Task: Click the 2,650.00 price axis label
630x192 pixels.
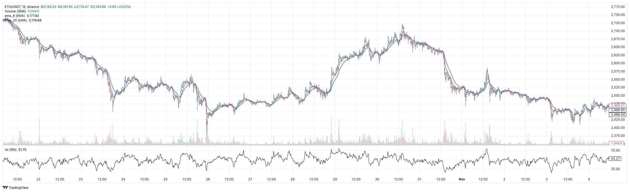Action: click(618, 47)
